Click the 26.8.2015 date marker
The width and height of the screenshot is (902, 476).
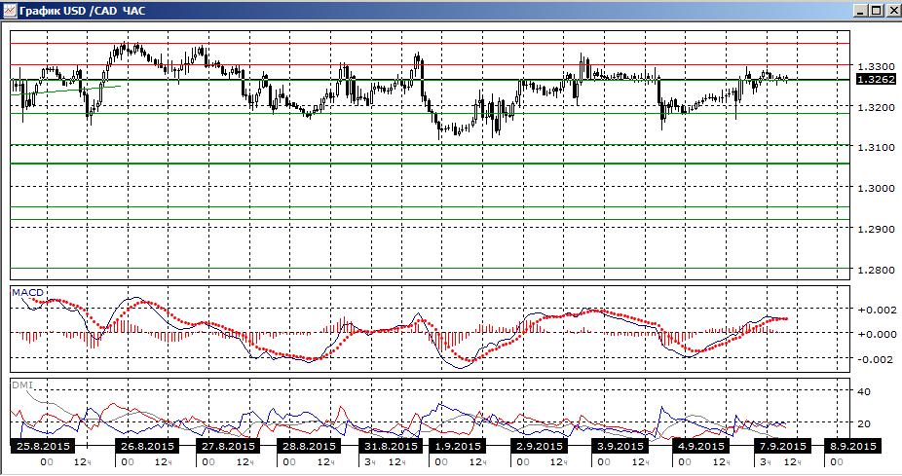click(x=146, y=446)
